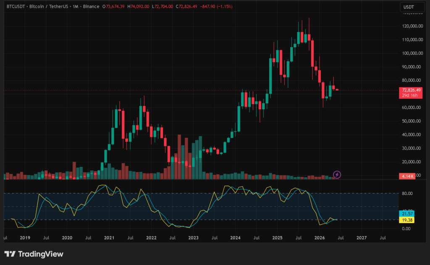Click the 2021 label on time axis
Screen dimensions: 430x265
coord(109,238)
